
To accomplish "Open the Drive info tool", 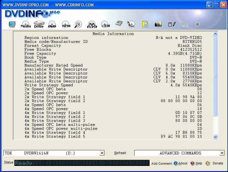I will (x=39, y=24).
